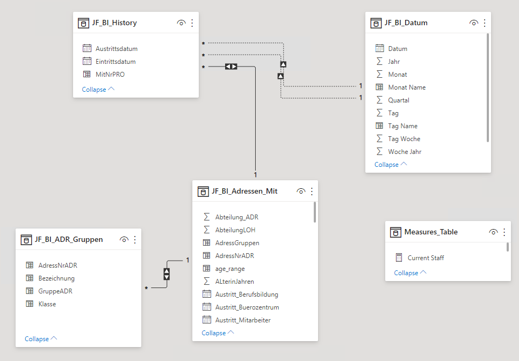The width and height of the screenshot is (519, 361).
Task: Open more options for JF_BI_History
Action: [x=192, y=23]
